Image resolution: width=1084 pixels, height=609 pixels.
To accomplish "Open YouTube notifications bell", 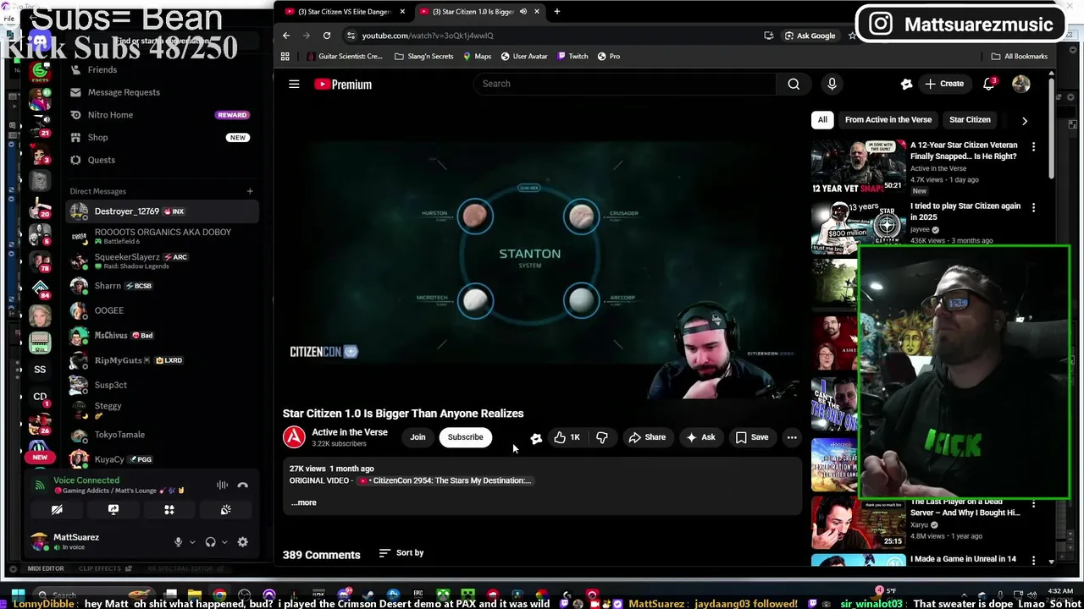I will click(989, 84).
